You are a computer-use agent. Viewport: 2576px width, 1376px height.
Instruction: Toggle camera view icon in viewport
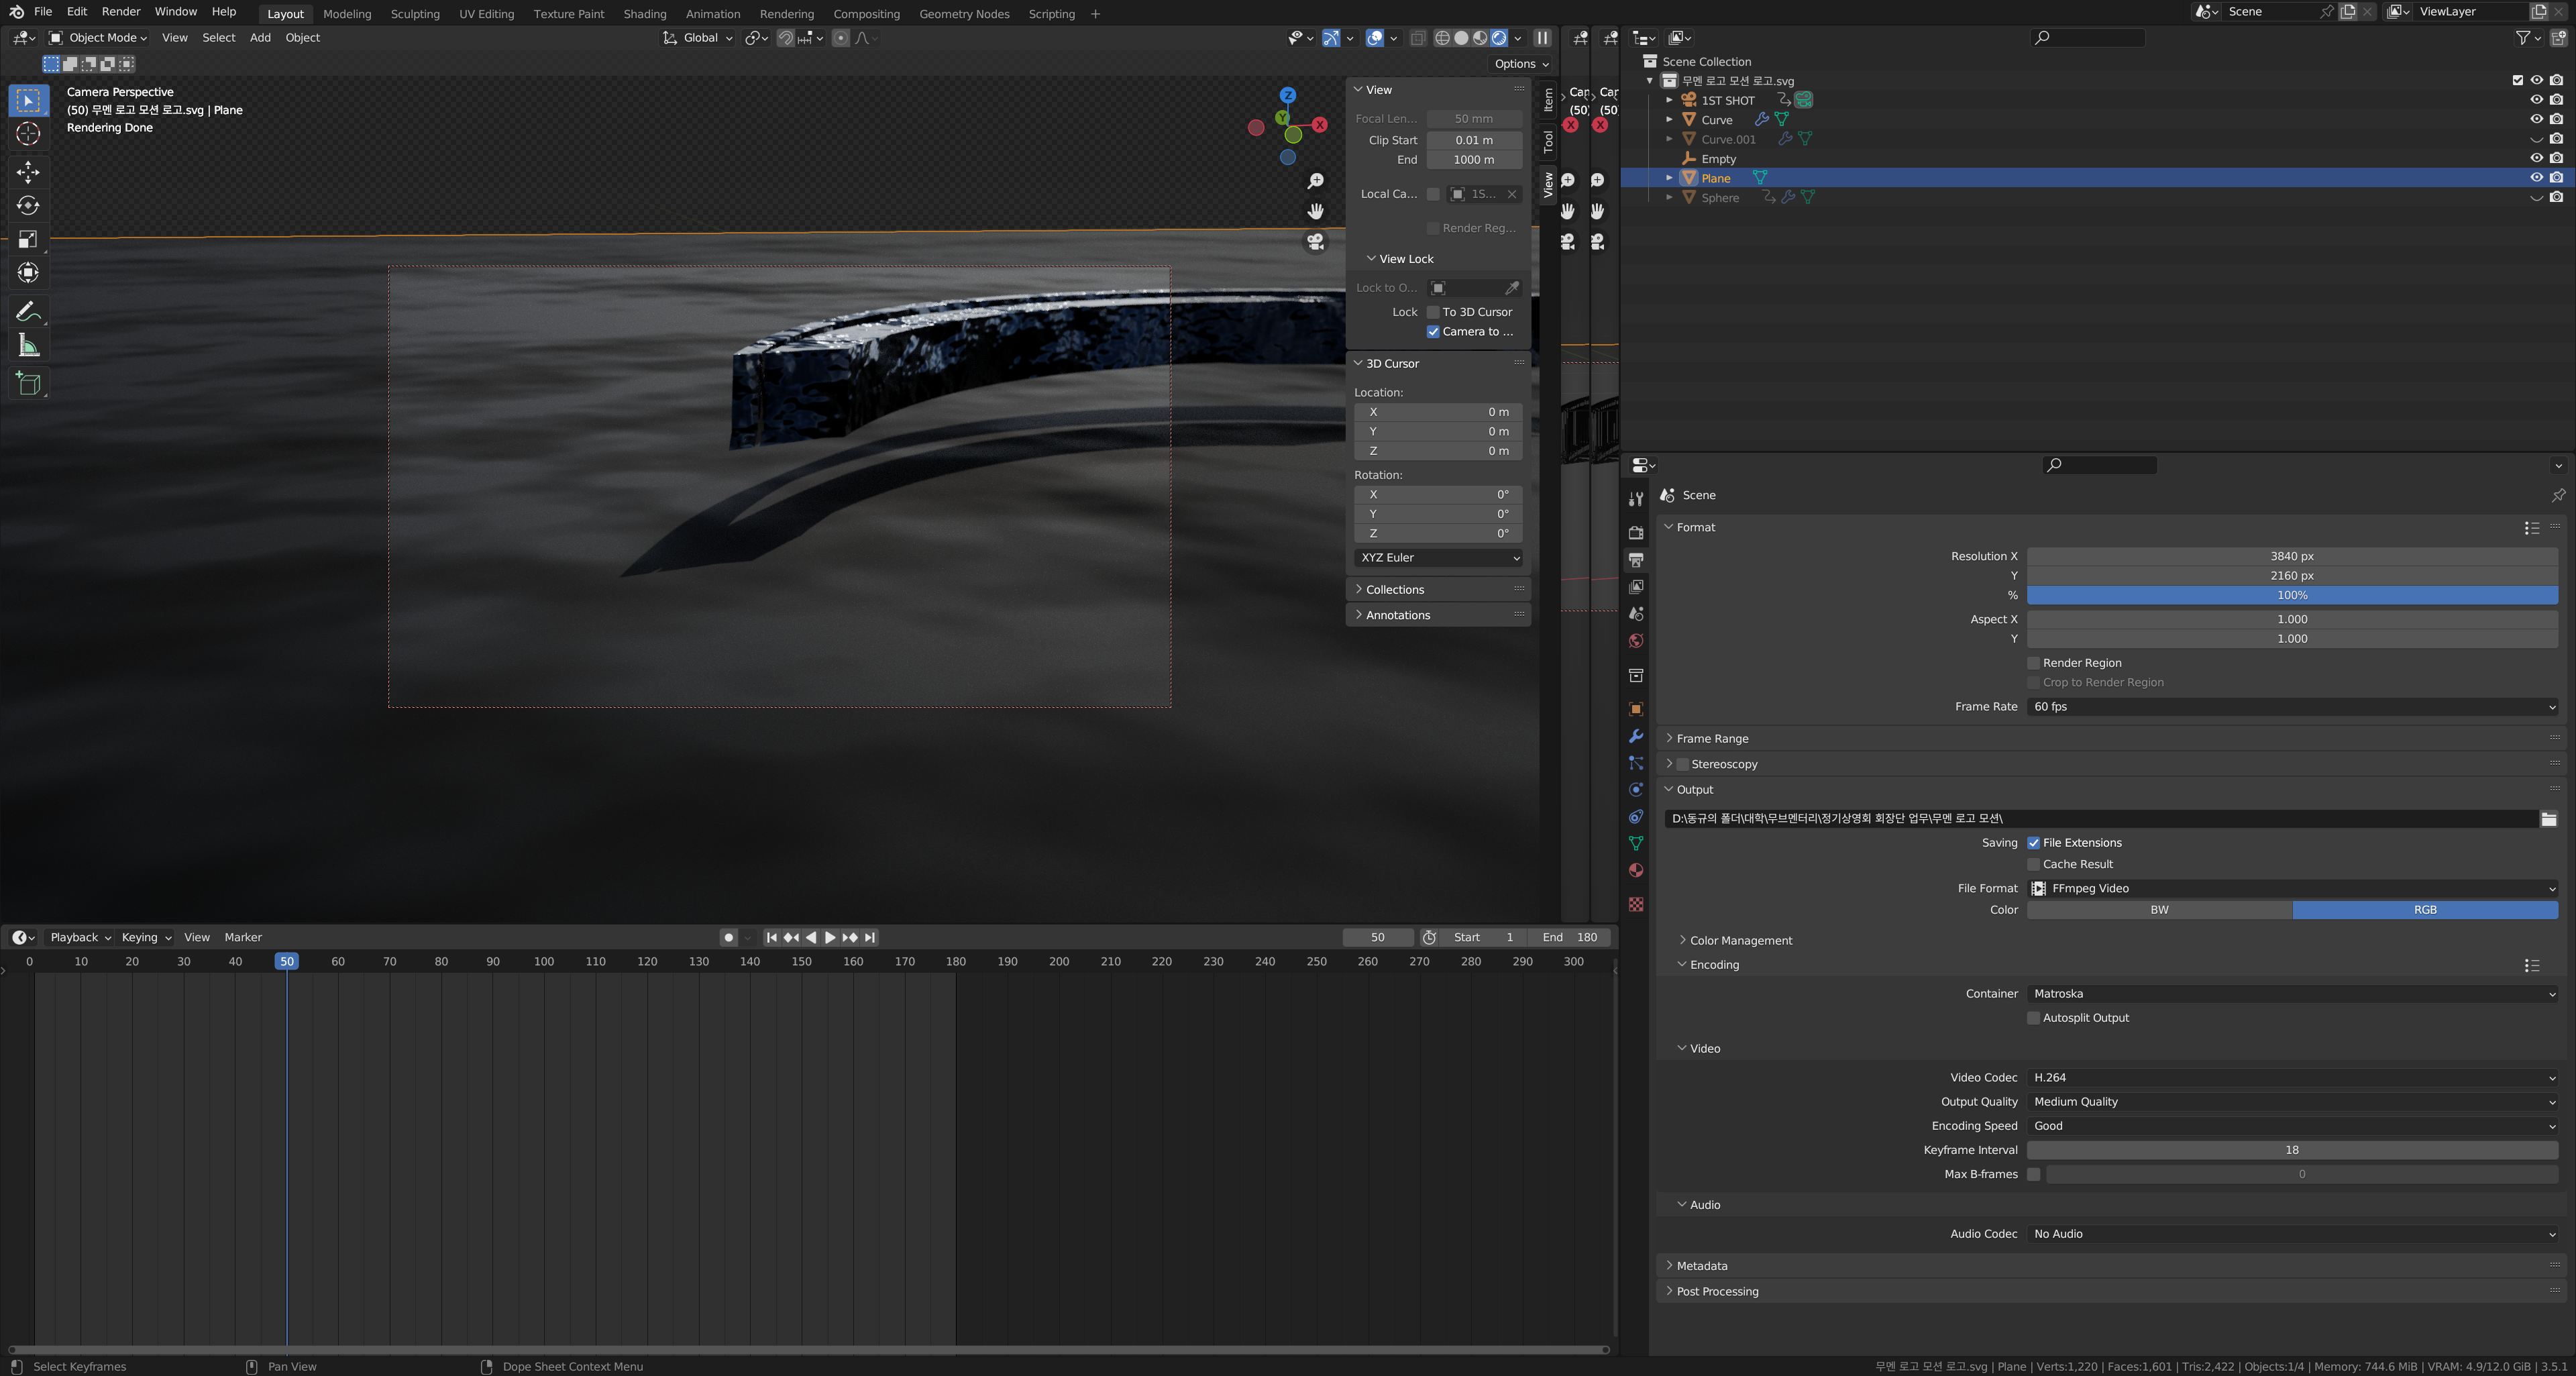[x=1315, y=242]
